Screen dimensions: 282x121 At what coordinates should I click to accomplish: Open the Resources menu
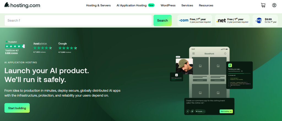pyautogui.click(x=206, y=5)
